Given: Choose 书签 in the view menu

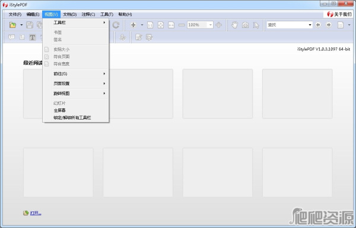Looking at the screenshot, I should pyautogui.click(x=76, y=33).
